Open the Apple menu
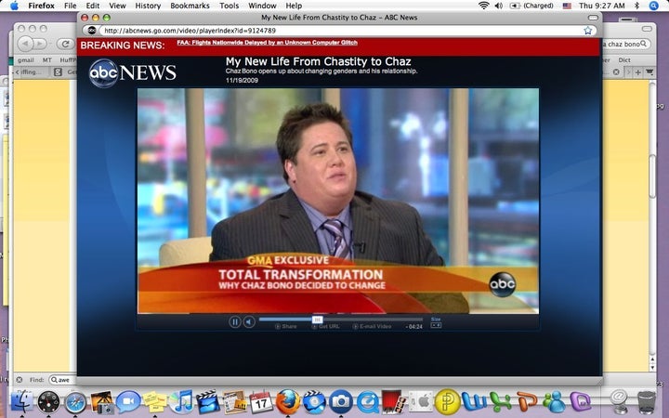This screenshot has height=418, width=669. pyautogui.click(x=14, y=6)
